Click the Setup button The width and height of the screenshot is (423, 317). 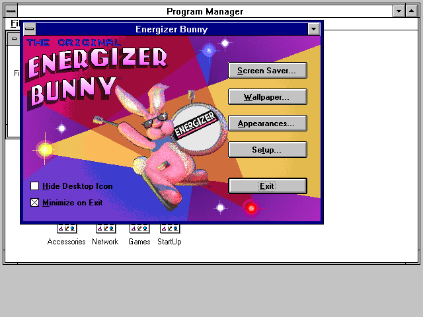pyautogui.click(x=267, y=150)
